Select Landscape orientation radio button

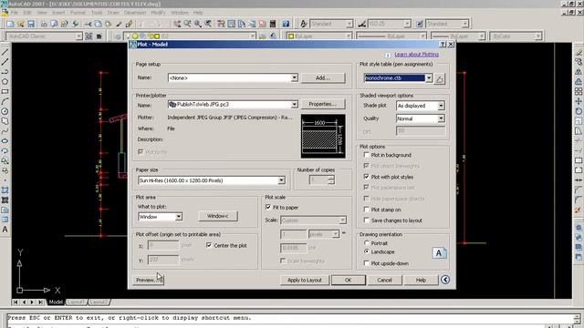(x=367, y=251)
